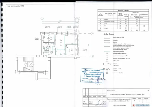Click the axis marker circle labeled 3
Image resolution: width=152 pixels, height=107 pixels.
click(x=79, y=18)
